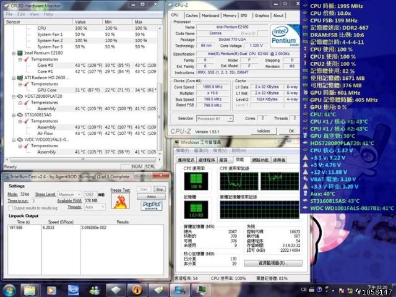Open the Windows Start orb

[9, 290]
